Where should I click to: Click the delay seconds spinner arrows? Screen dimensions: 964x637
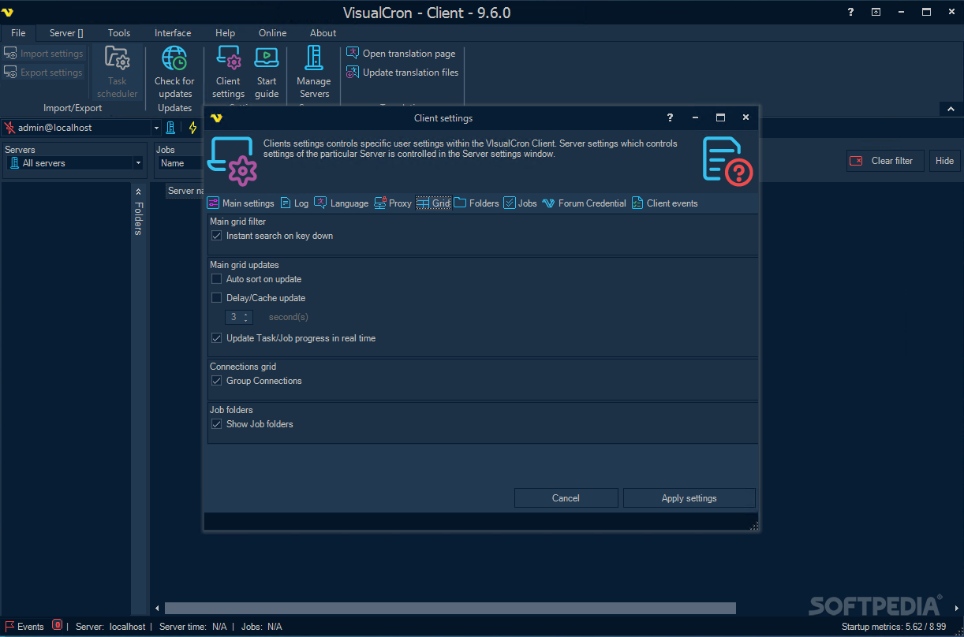pos(246,317)
